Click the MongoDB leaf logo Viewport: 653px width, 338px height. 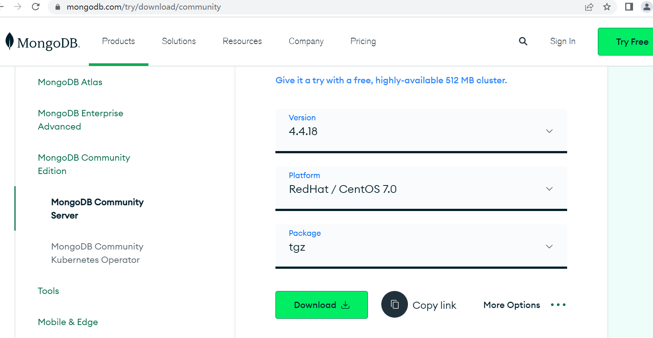(x=10, y=41)
